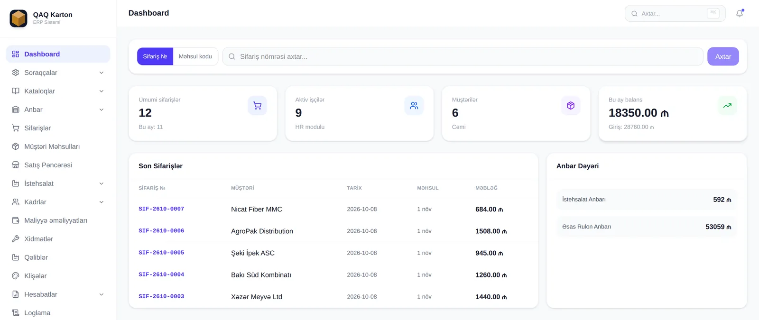Go to Satış Pəncərəsi in sidebar
This screenshot has height=320, width=759.
[58, 165]
